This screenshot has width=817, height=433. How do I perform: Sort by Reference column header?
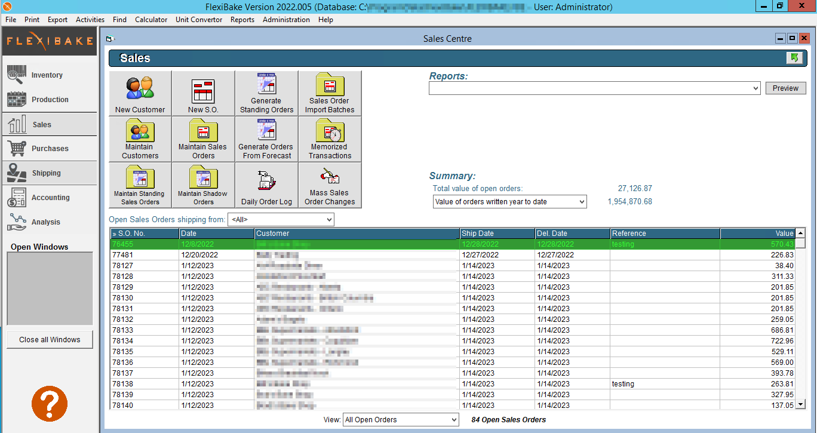(x=665, y=234)
